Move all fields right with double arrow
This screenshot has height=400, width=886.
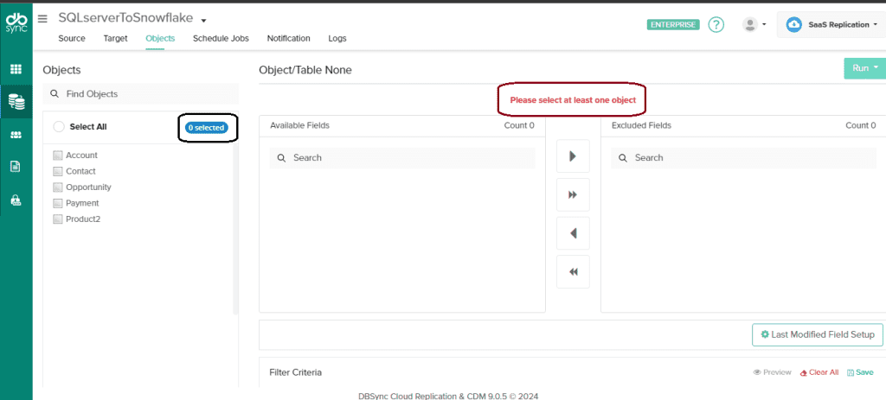[x=573, y=195]
